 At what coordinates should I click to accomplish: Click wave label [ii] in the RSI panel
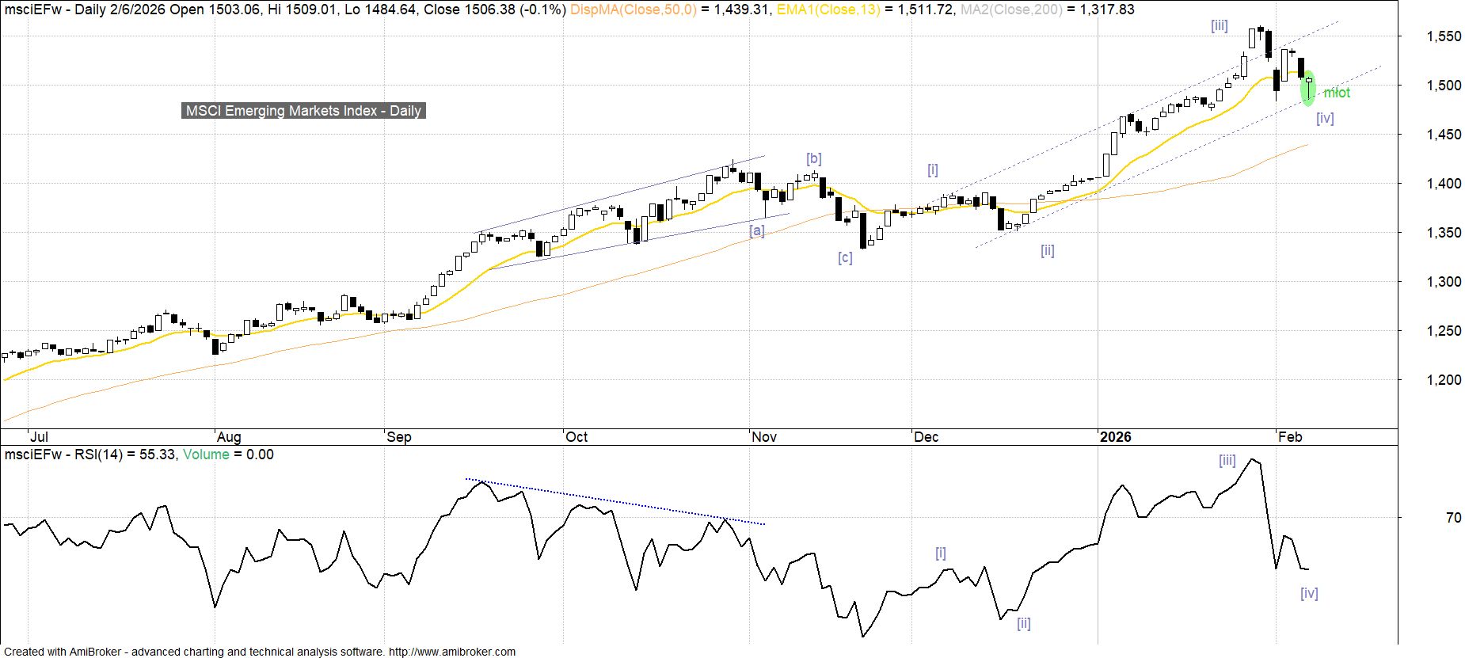pyautogui.click(x=1023, y=623)
